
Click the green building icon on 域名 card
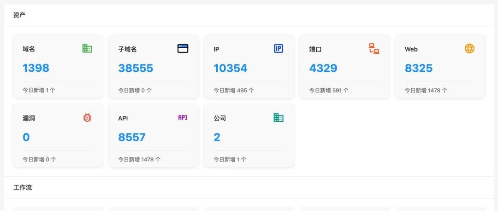point(87,48)
